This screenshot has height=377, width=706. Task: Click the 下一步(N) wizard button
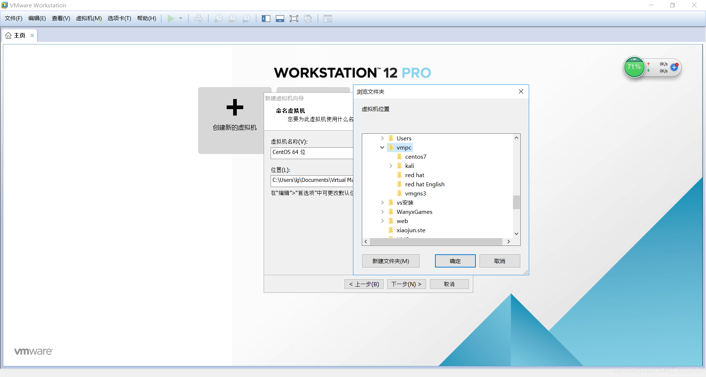coord(406,284)
